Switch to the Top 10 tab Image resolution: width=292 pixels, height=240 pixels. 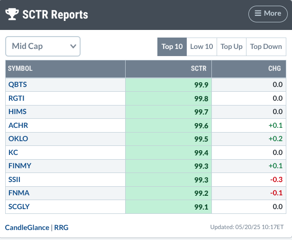pyautogui.click(x=172, y=47)
